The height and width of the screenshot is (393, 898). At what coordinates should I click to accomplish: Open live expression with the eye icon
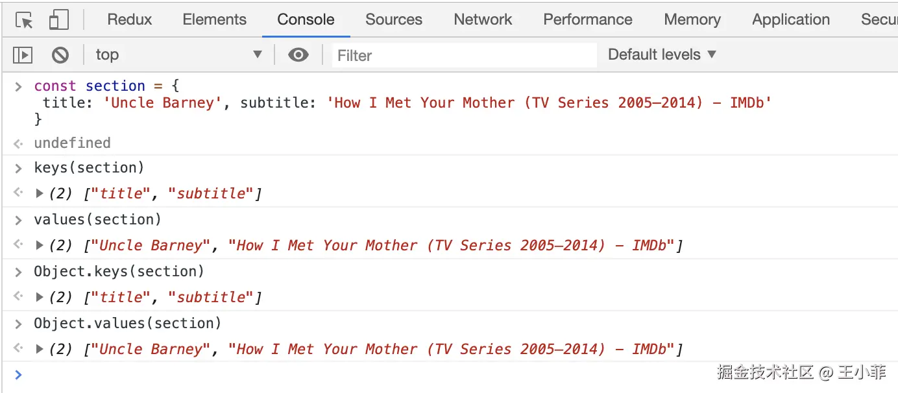[298, 55]
